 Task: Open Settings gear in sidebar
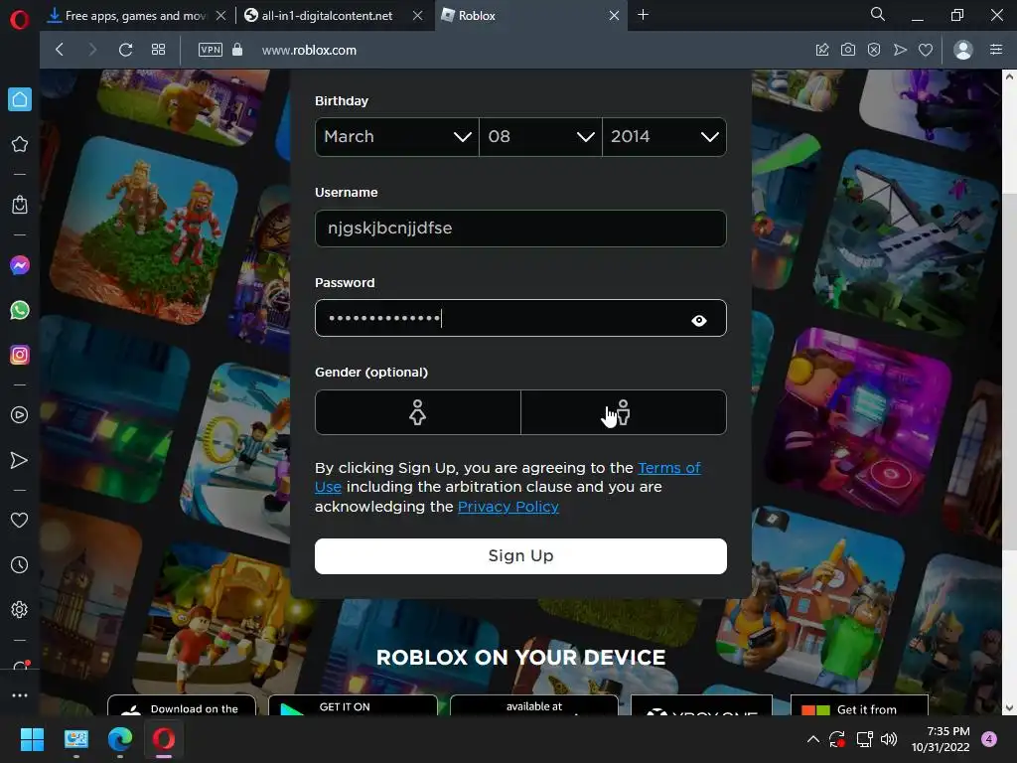coord(20,609)
